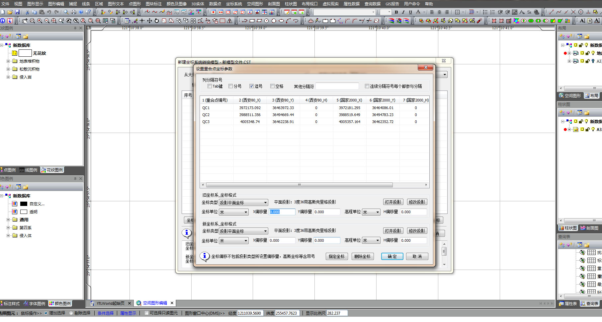The width and height of the screenshot is (602, 322).
Task: Click the Undo arrow icon
Action: click(x=49, y=12)
